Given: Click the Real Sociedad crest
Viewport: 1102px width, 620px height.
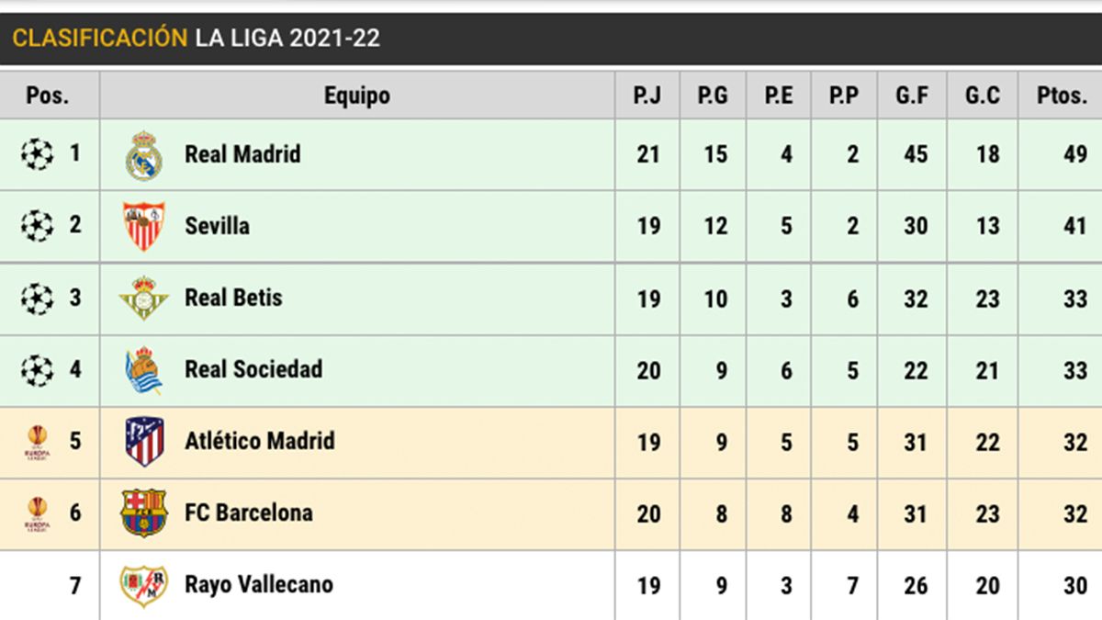Looking at the screenshot, I should (x=144, y=369).
